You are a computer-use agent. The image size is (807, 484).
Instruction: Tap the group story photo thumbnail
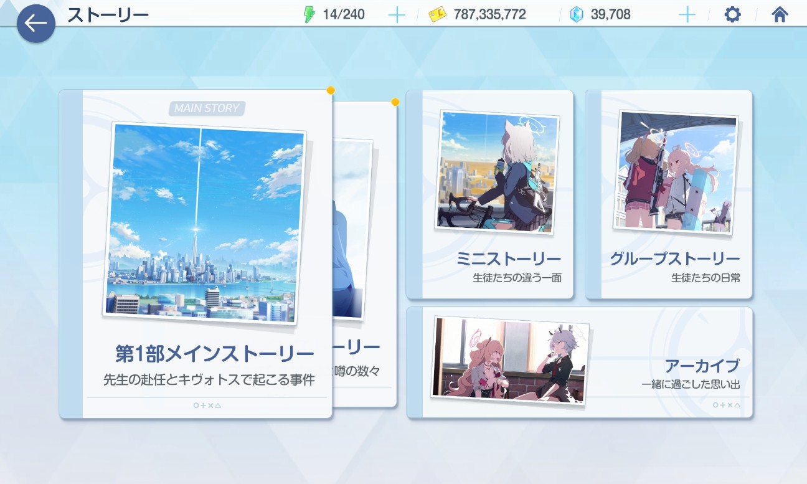point(677,171)
